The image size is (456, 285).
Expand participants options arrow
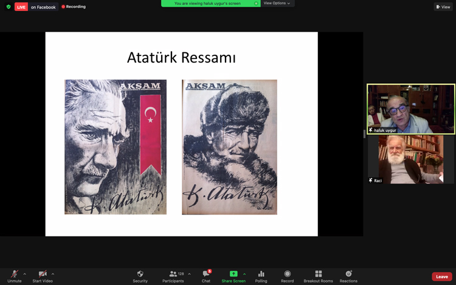pos(189,274)
